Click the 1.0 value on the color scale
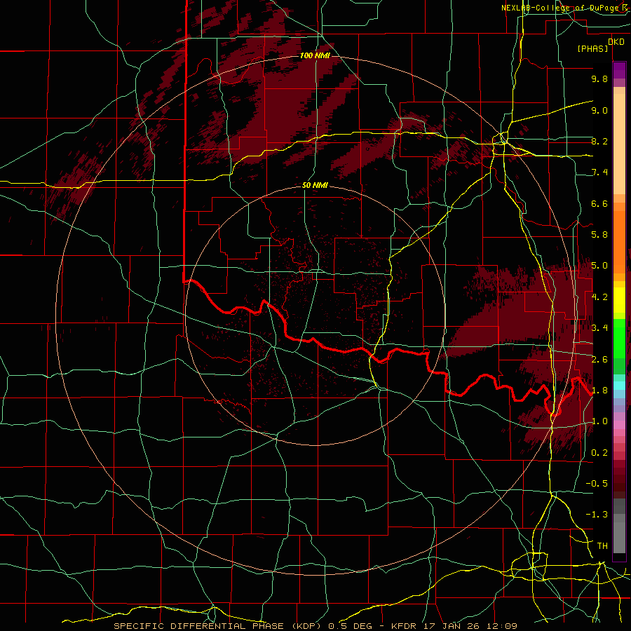Screen dimensions: 631x631 coord(599,421)
